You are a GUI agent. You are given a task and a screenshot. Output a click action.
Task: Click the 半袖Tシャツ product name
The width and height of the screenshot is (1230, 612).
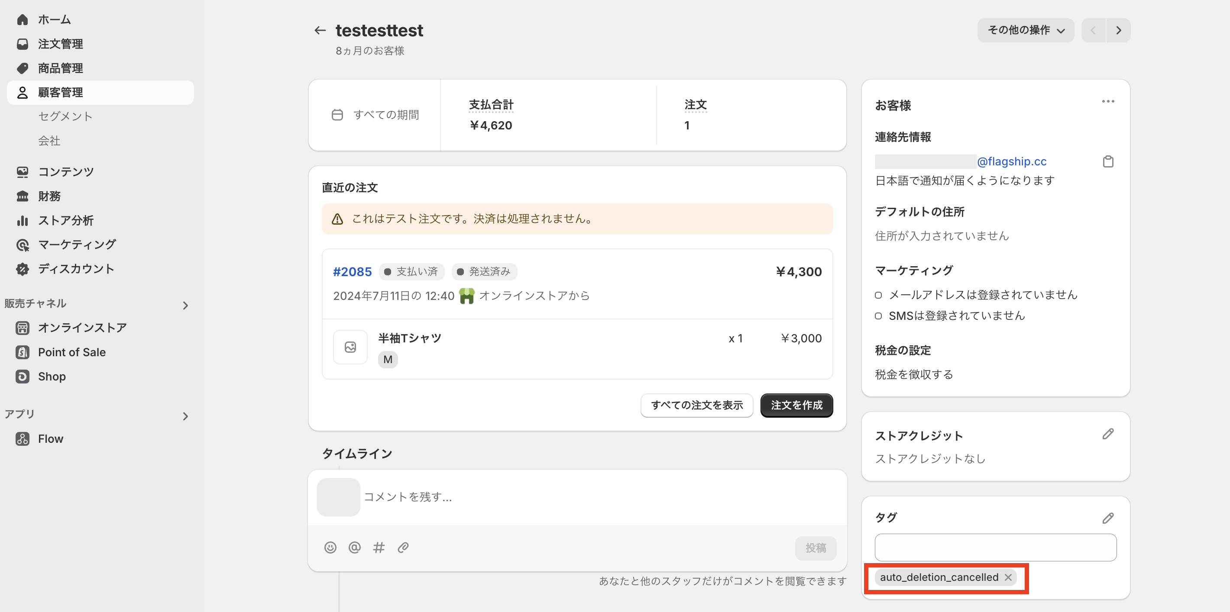[410, 338]
